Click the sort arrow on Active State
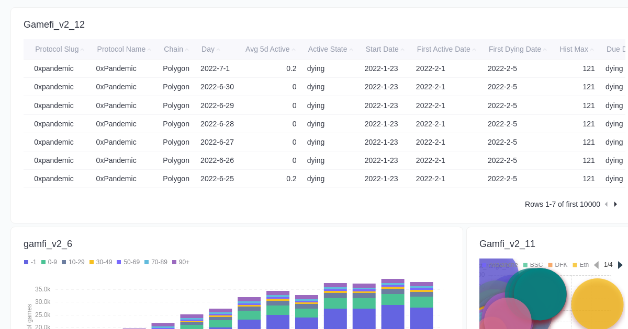Viewport: 628px width, 329px height. point(350,49)
